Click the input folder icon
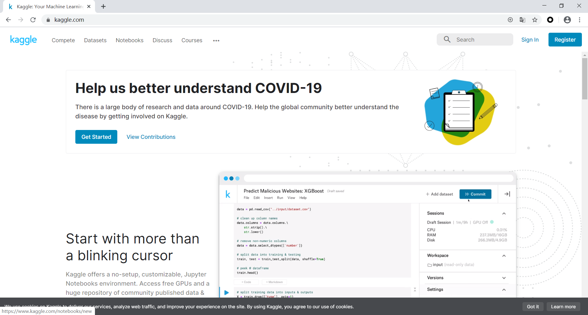Screen dimensions: 588x315 (430, 265)
